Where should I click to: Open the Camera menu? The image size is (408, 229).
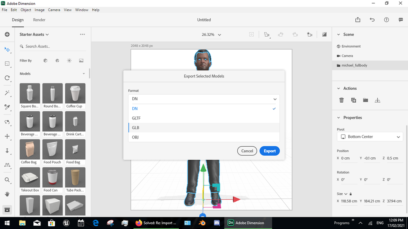pyautogui.click(x=54, y=10)
